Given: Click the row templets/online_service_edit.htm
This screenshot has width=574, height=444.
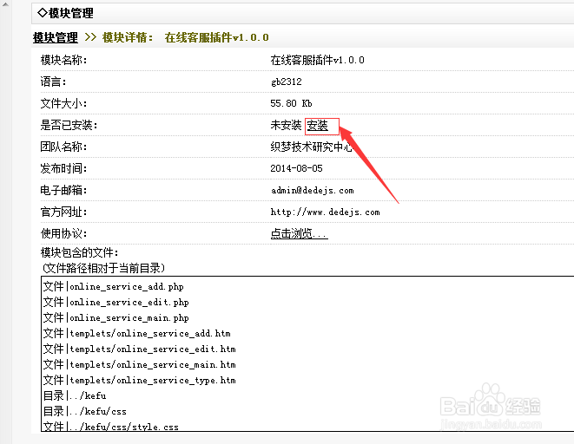Looking at the screenshot, I should click(140, 349).
